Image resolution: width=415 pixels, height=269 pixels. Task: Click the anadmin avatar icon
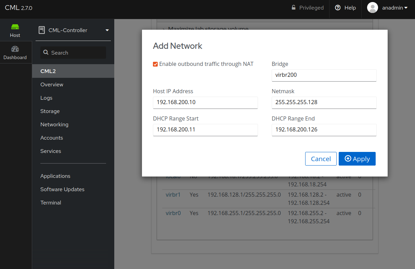coord(372,8)
